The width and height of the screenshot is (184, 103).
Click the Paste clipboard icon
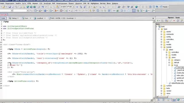click(57, 7)
